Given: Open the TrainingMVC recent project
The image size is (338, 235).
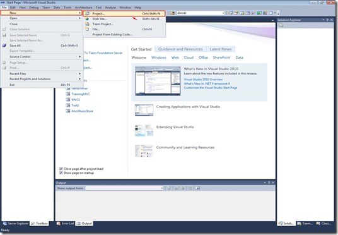Looking at the screenshot, I should (x=81, y=94).
